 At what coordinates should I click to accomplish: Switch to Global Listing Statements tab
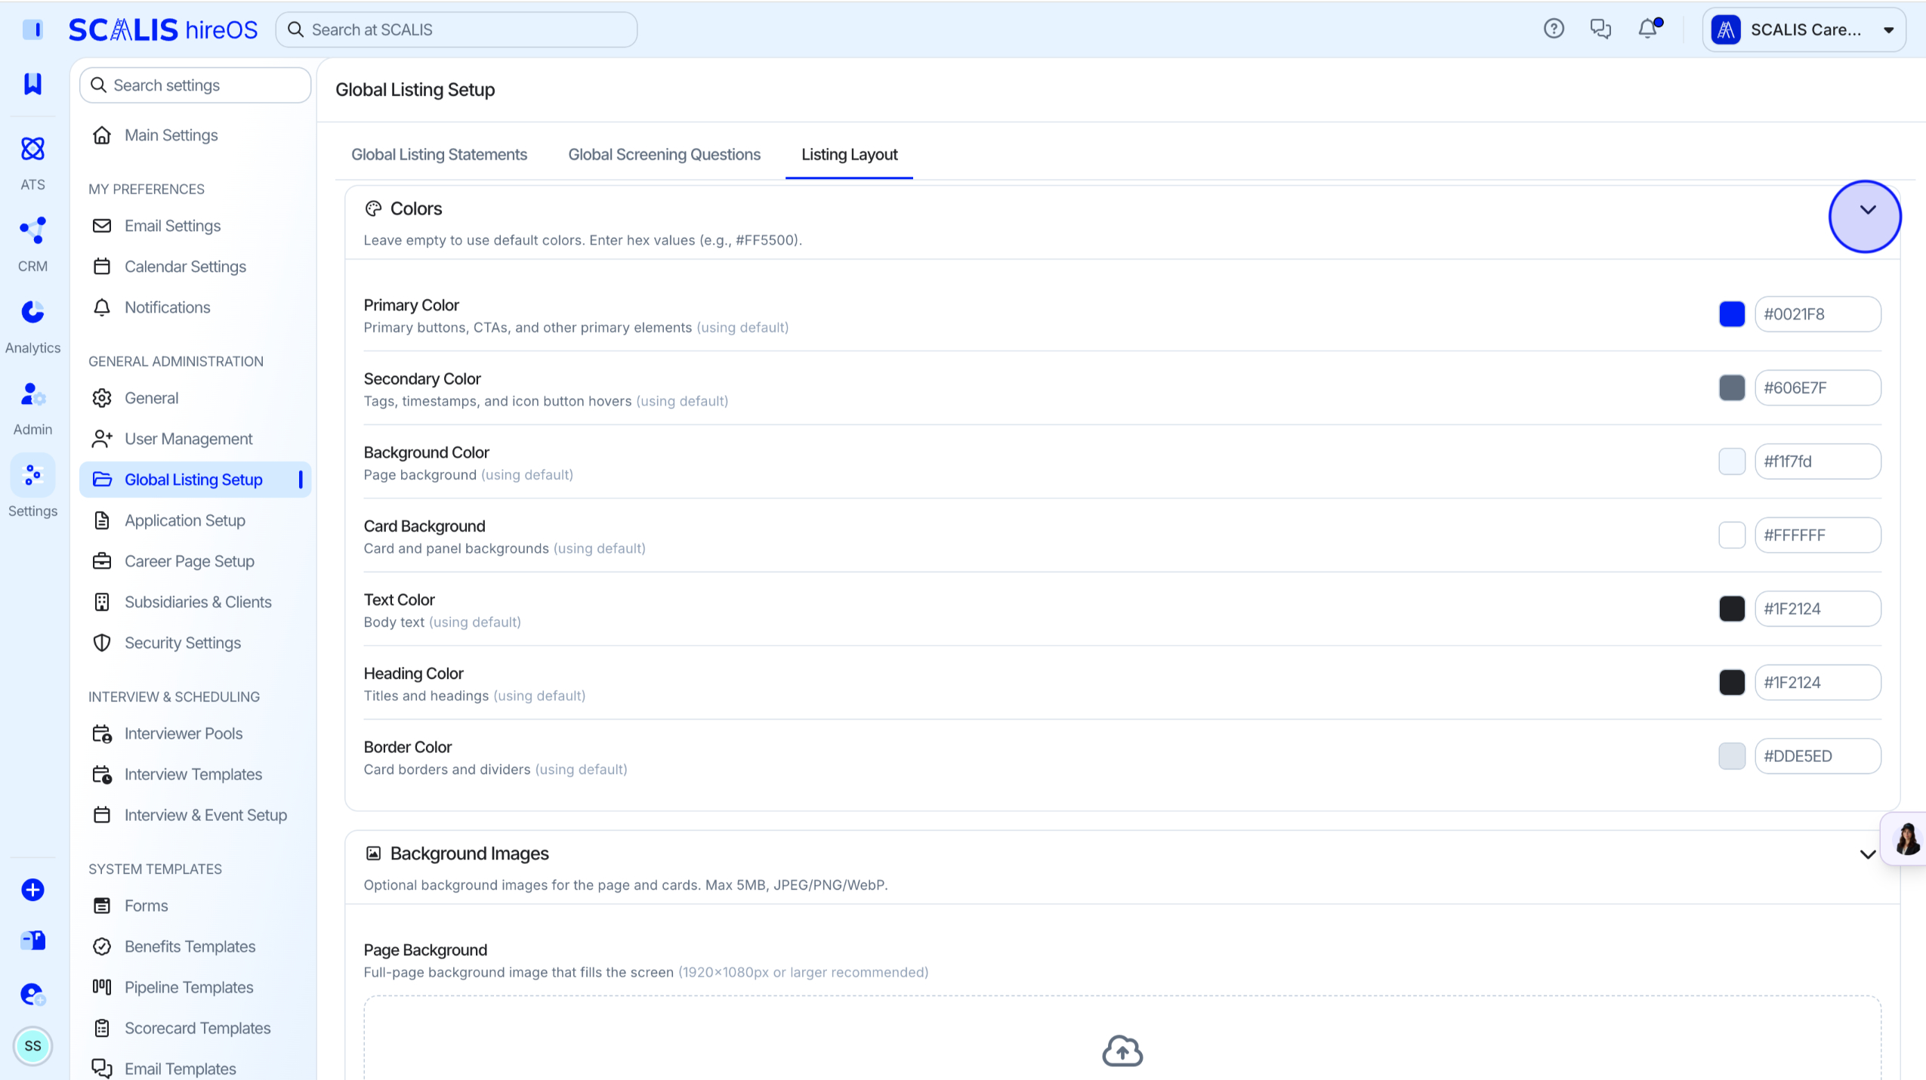click(439, 154)
